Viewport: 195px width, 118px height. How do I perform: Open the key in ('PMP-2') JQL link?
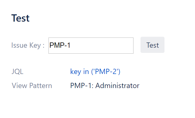tap(95, 72)
